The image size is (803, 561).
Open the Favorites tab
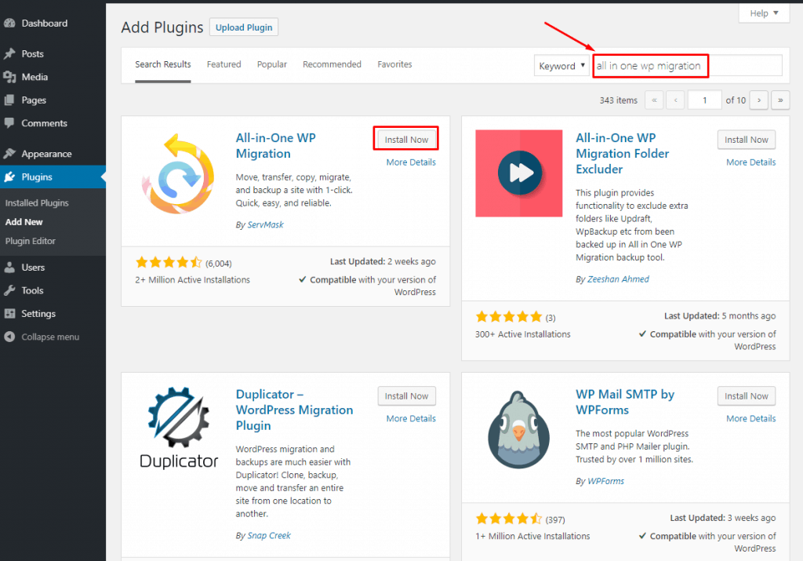point(395,64)
